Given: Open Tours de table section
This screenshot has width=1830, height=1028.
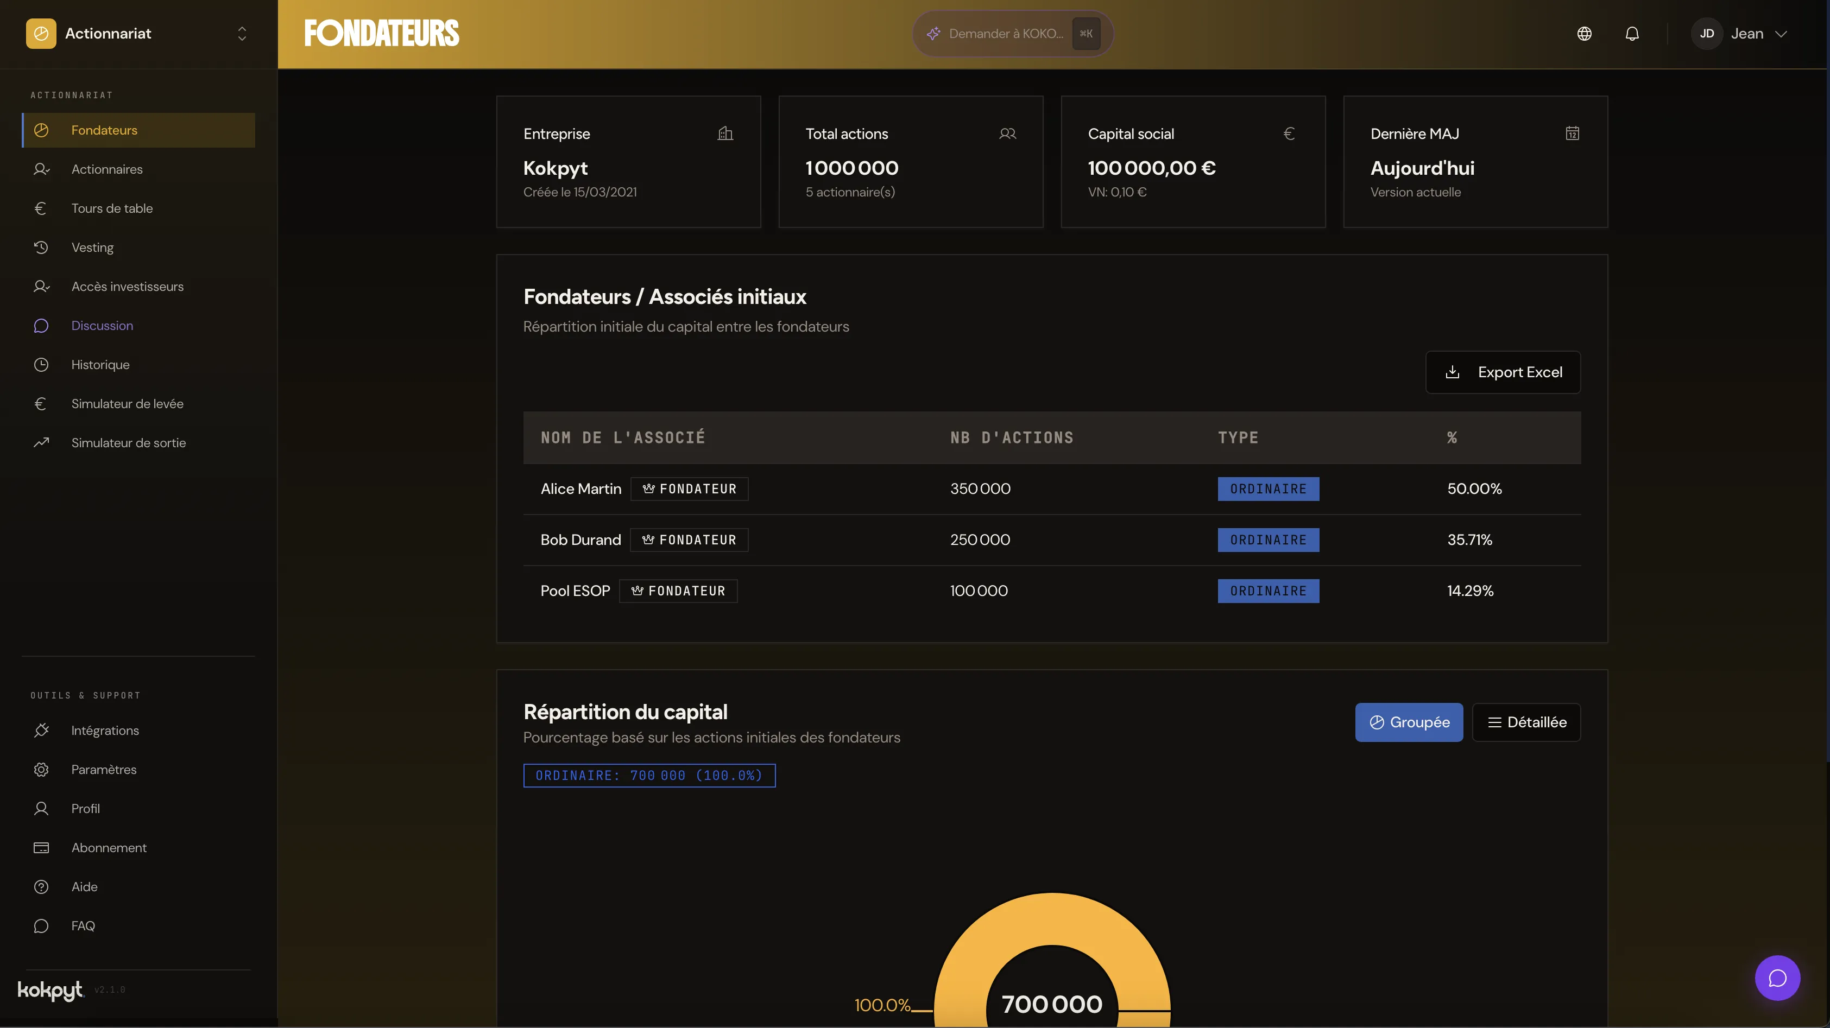Looking at the screenshot, I should [138, 208].
